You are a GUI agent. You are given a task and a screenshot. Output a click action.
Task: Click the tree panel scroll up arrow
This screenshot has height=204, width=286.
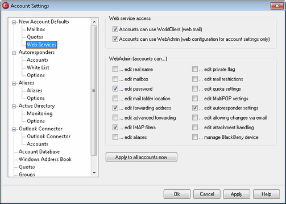pyautogui.click(x=94, y=22)
